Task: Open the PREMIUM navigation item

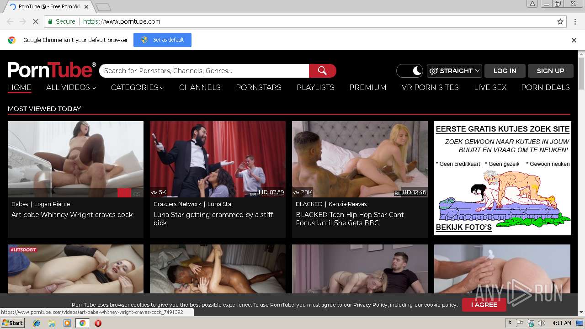Action: click(x=368, y=87)
